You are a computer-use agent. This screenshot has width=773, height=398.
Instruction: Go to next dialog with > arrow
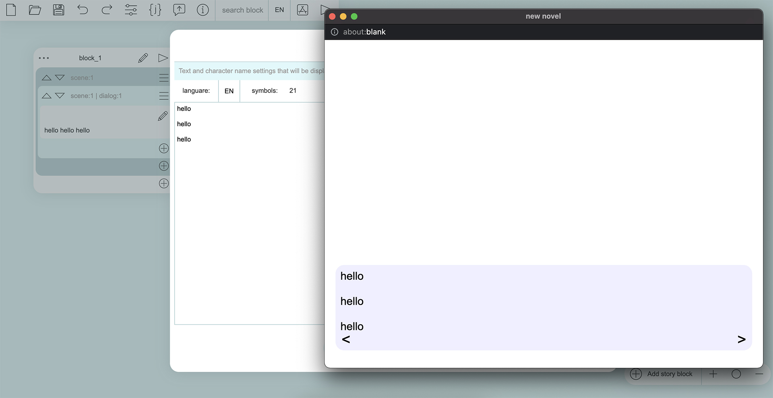(x=741, y=340)
